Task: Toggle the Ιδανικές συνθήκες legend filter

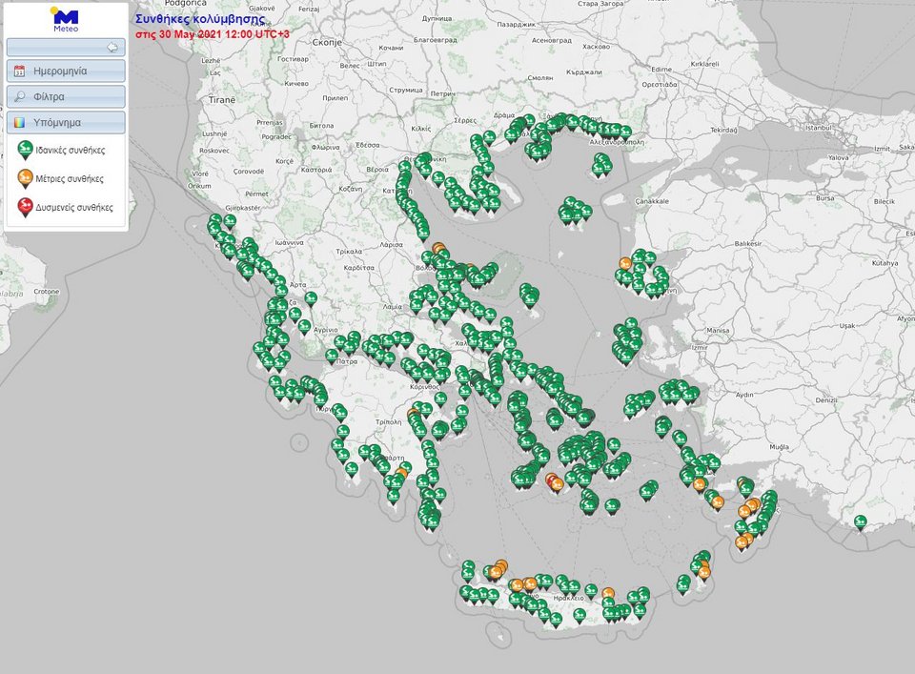Action: [x=62, y=149]
